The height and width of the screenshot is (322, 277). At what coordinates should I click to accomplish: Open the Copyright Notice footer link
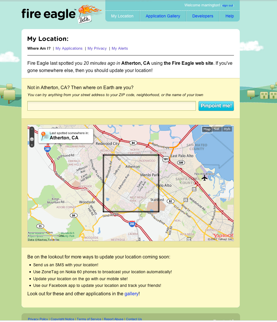click(62, 319)
